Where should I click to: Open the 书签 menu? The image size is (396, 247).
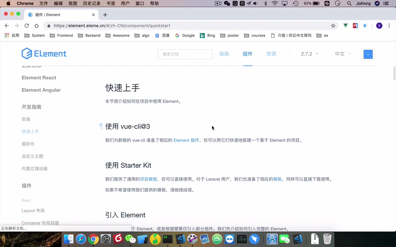coord(111,3)
